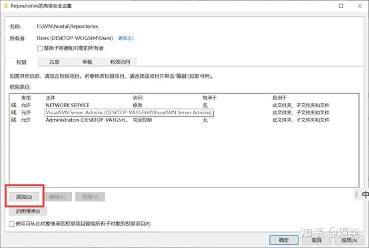Viewport: 369px width, 248px height.
Task: Click the path F:\SVN\houtai\Repositories
Action: click(67, 27)
